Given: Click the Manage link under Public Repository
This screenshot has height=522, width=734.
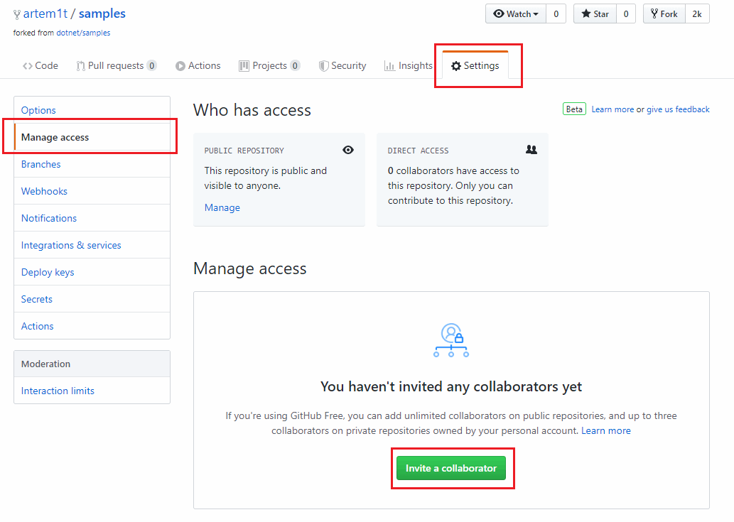Looking at the screenshot, I should [222, 207].
